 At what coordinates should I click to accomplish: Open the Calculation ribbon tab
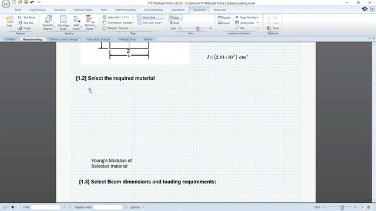[x=177, y=10]
